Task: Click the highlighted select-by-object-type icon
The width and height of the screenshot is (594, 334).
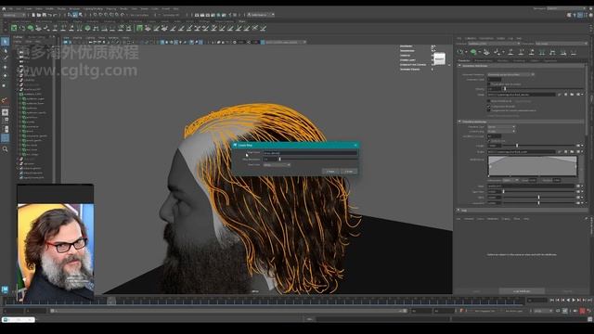Action: 74,15
